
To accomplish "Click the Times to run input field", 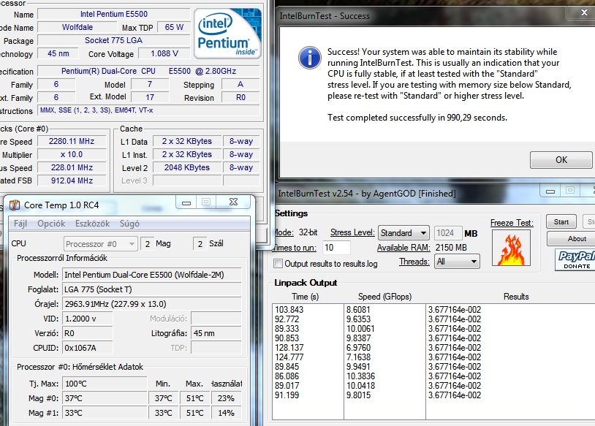I will click(336, 248).
